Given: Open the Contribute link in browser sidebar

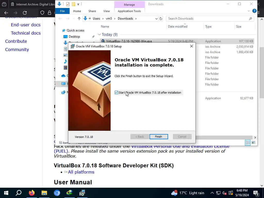Looking at the screenshot, I should tap(16, 41).
